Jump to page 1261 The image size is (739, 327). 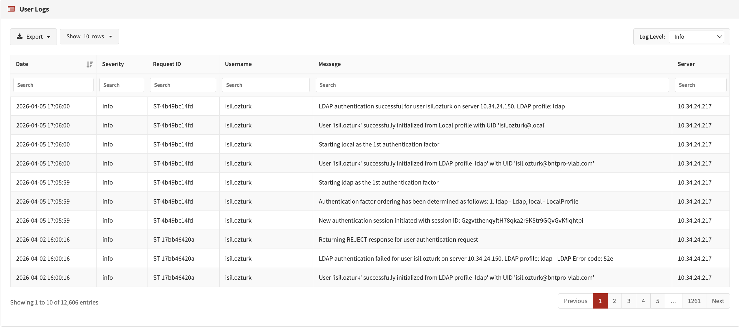695,301
